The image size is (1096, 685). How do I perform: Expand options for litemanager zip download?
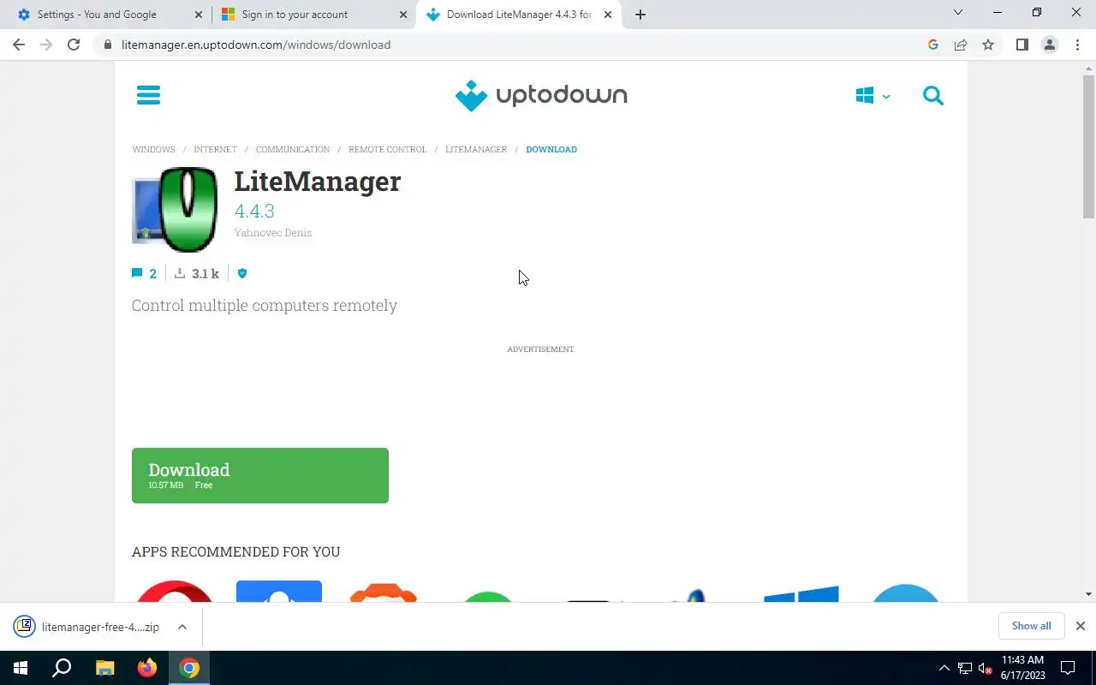182,627
